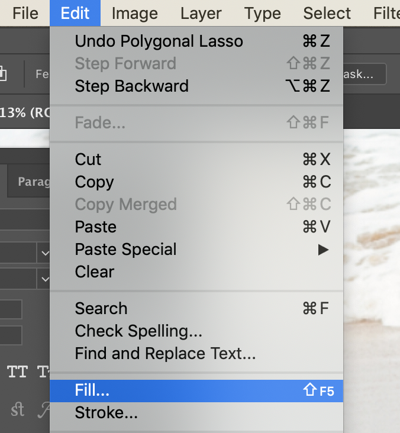Click the 'st' ligatures icon
Screen dimensions: 400x433
coord(17,409)
